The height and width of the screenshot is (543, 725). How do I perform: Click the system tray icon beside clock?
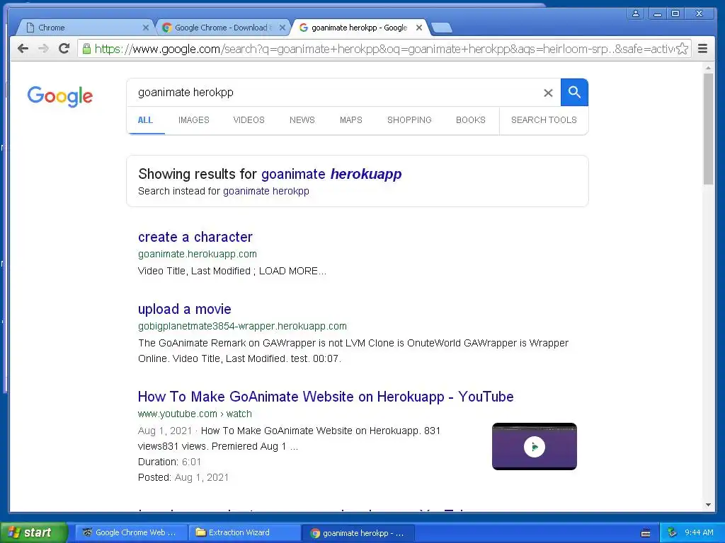(673, 532)
